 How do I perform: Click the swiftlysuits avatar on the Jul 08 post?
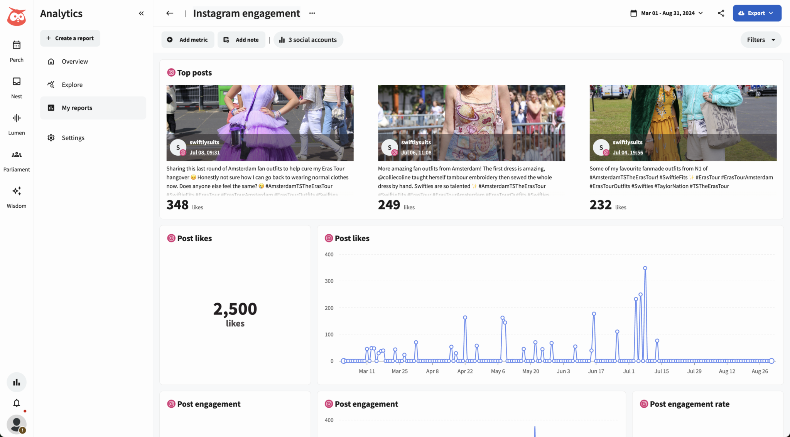click(178, 148)
